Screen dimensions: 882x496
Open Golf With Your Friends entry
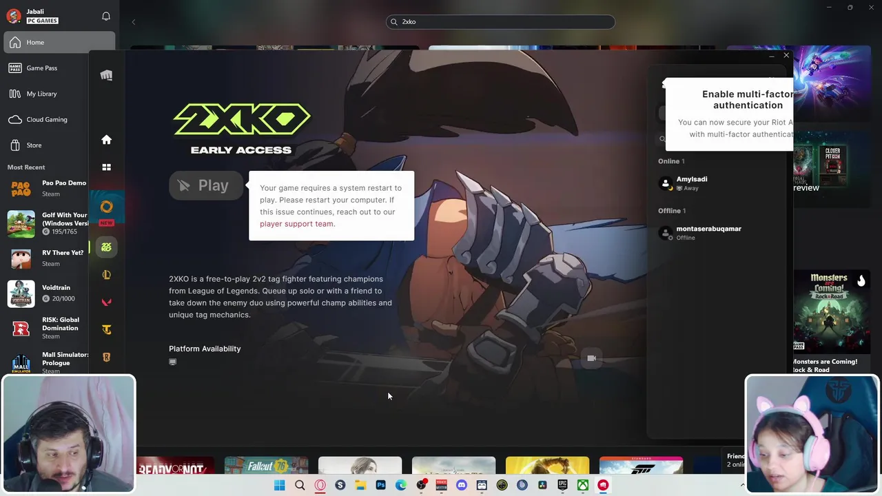47,223
